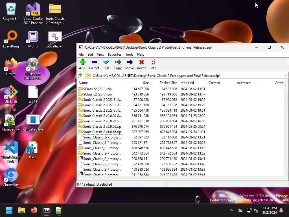Open the Edit menu
Viewport: 289px width, 217px height.
click(x=90, y=55)
